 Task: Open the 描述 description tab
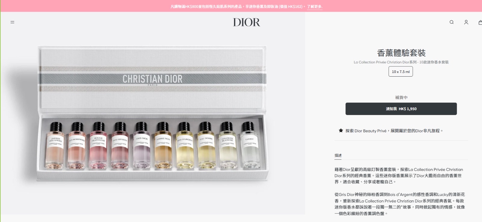click(x=338, y=155)
